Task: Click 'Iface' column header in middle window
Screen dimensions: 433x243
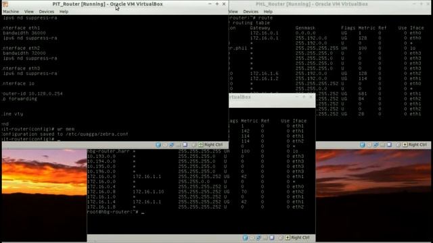Action: 300,121
